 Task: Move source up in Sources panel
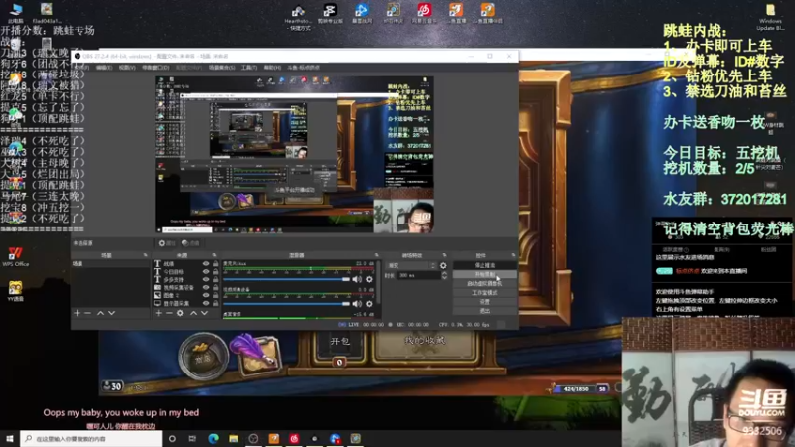(x=193, y=313)
